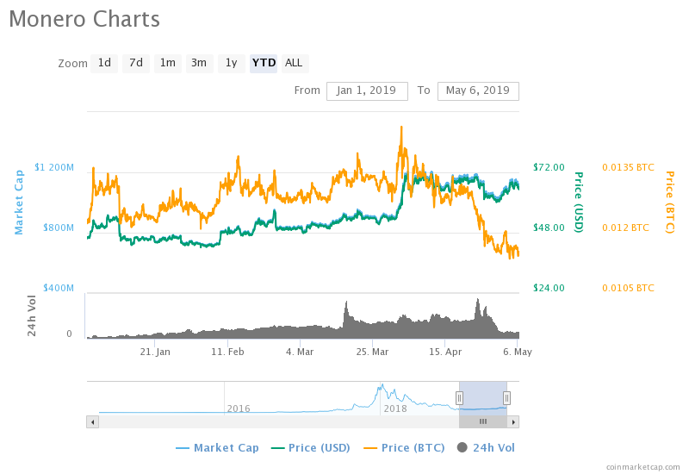Screen dimensions: 689x474
Task: Toggle Market Cap series in legend
Action: [x=217, y=448]
